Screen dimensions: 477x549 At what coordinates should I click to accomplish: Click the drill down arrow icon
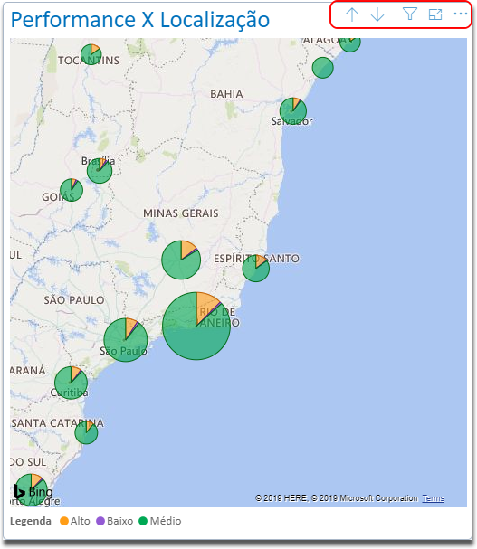[x=377, y=14]
